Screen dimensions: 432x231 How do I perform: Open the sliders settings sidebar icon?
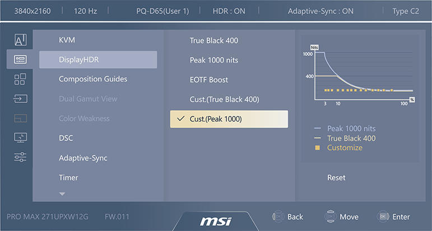point(20,157)
